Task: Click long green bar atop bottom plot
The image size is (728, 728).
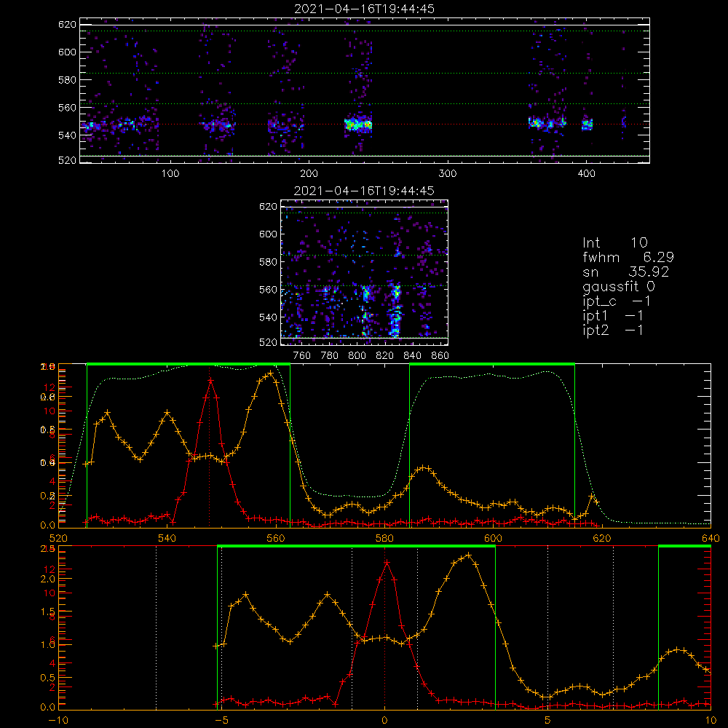Action: point(356,546)
